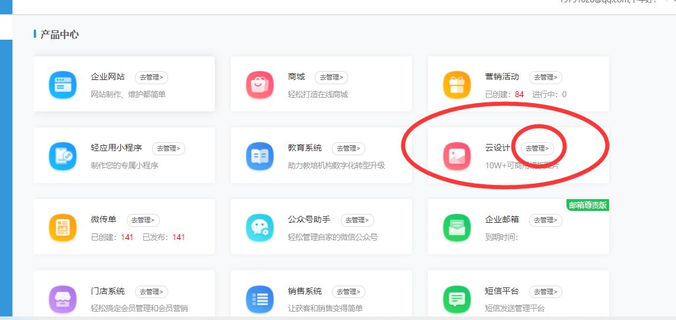This screenshot has height=320, width=676.
Task: Click the 企业网站 title text
Action: point(108,77)
